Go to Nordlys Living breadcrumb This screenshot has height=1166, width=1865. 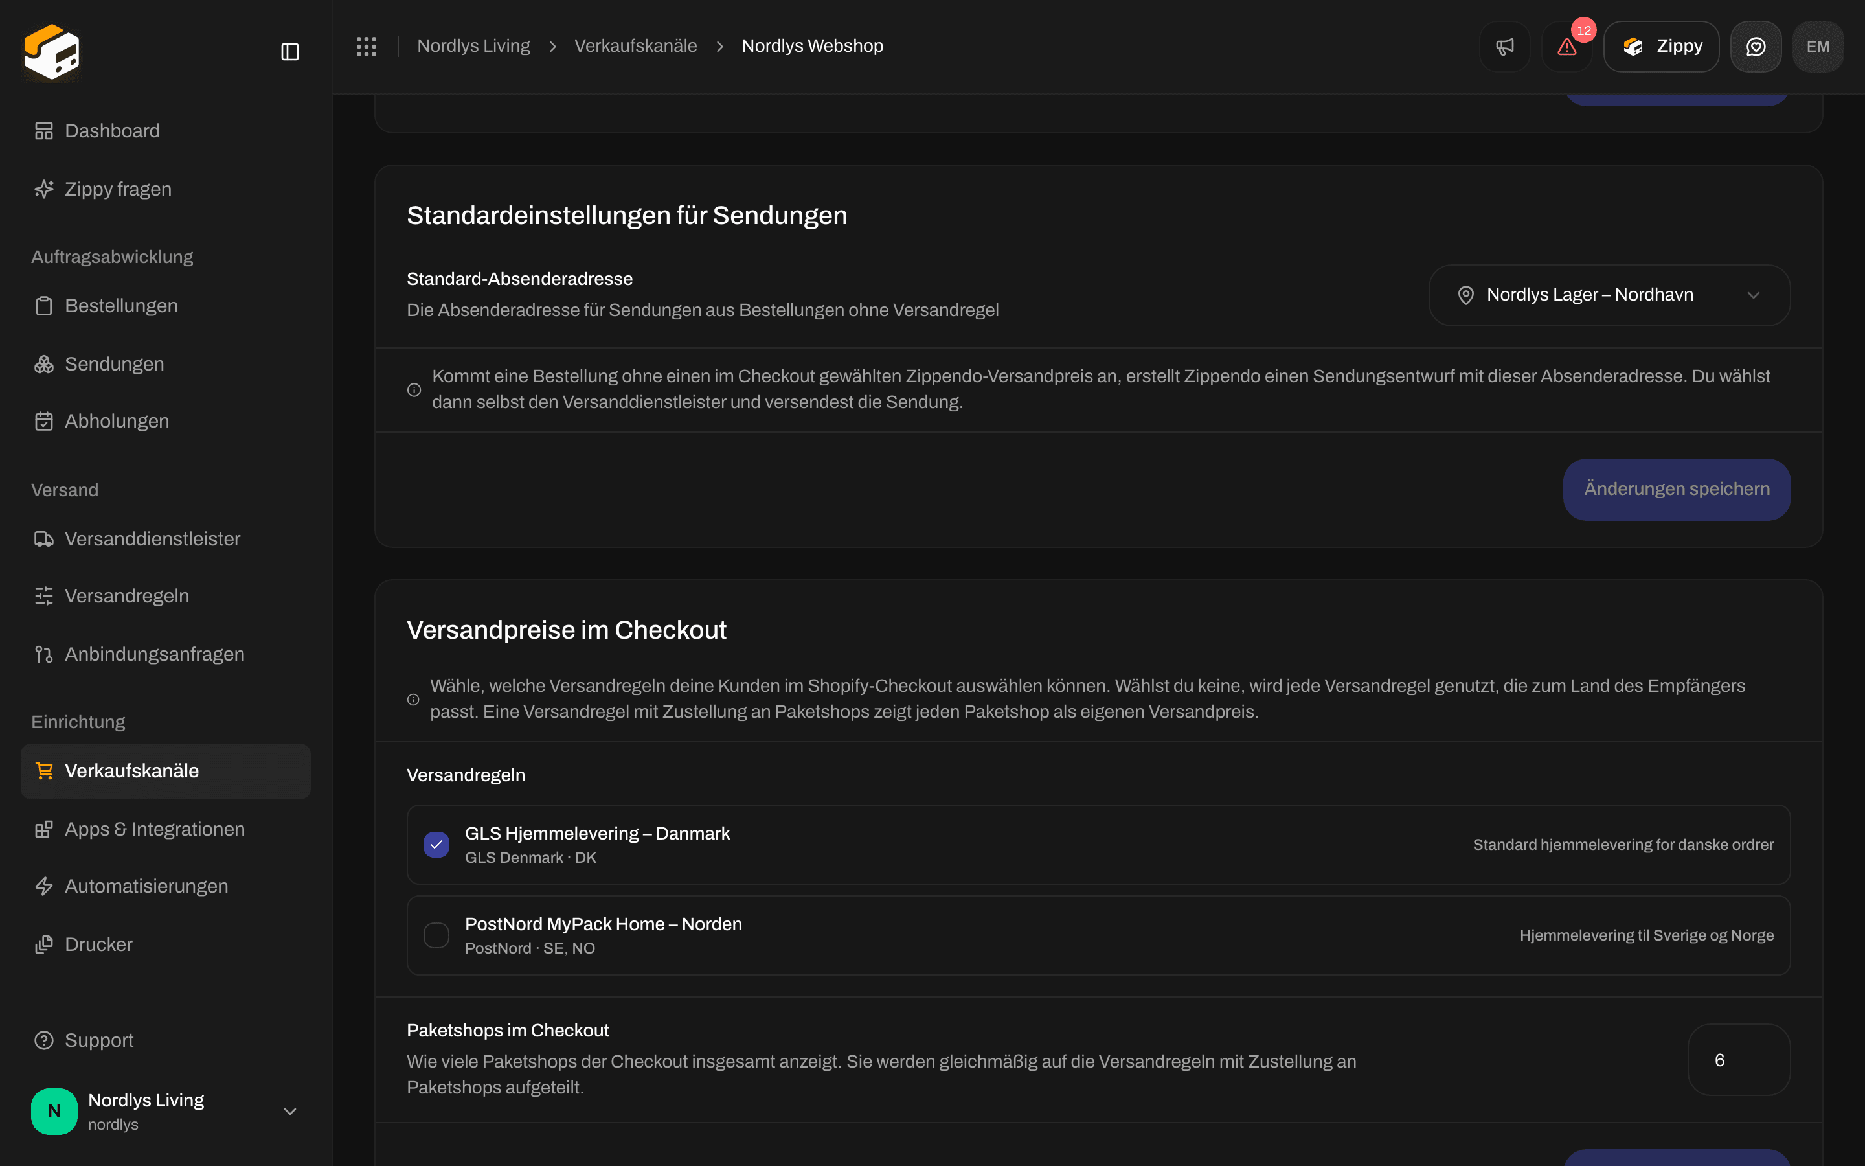click(473, 46)
